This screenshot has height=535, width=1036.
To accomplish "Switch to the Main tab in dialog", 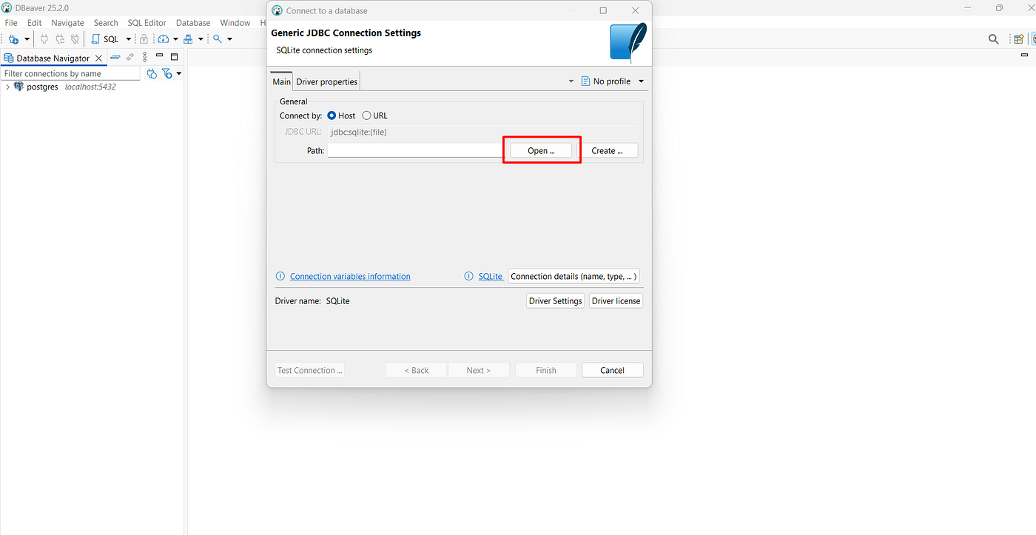I will [282, 81].
